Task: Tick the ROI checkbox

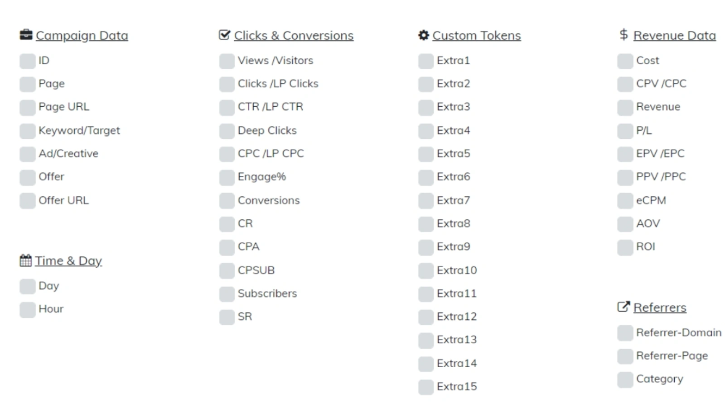Action: point(625,247)
